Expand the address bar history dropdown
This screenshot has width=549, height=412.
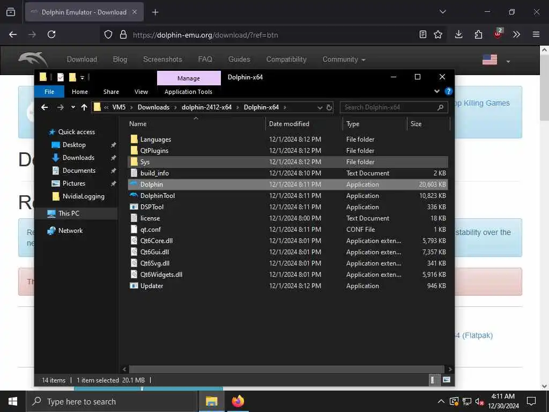(320, 107)
